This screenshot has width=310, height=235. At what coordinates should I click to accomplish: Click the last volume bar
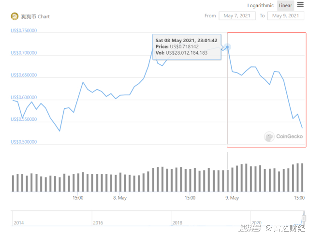(302, 177)
